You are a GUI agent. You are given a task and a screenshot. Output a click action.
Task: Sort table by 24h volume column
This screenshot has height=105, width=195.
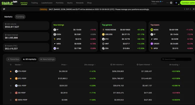click(x=117, y=65)
